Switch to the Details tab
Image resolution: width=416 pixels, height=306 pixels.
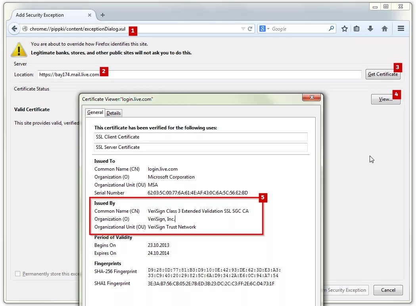click(x=113, y=113)
